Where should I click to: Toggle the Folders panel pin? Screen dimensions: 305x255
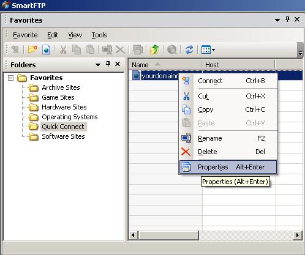tap(108, 64)
